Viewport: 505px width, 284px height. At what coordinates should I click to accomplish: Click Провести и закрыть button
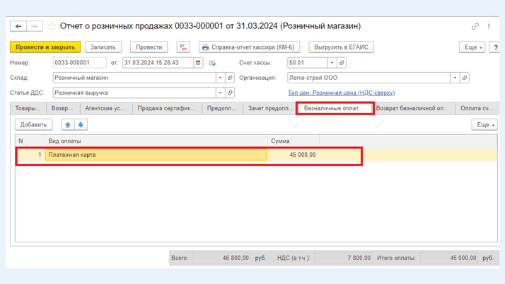[x=45, y=47]
